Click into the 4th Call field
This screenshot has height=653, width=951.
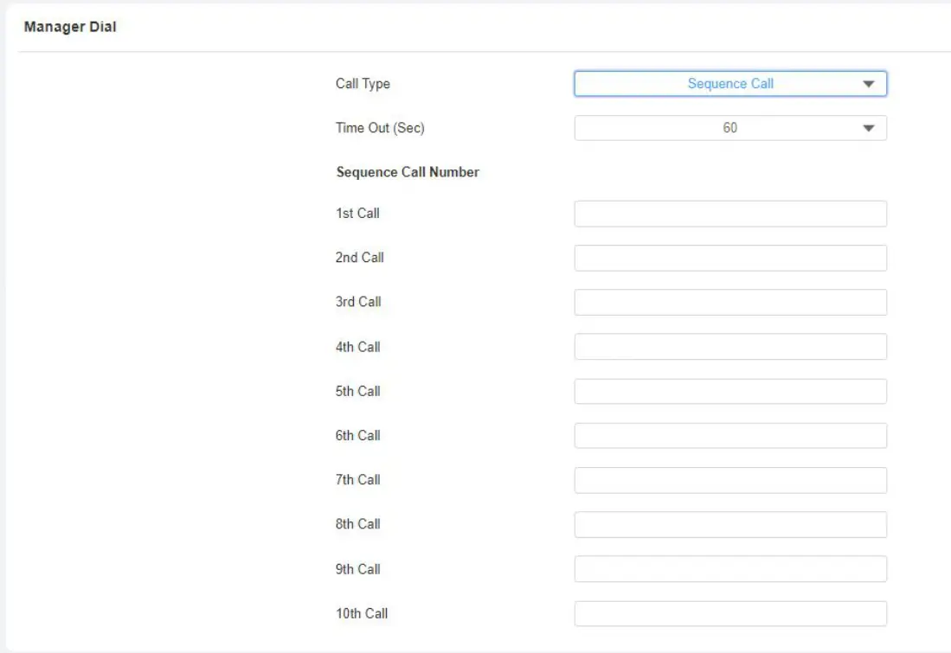tap(730, 347)
